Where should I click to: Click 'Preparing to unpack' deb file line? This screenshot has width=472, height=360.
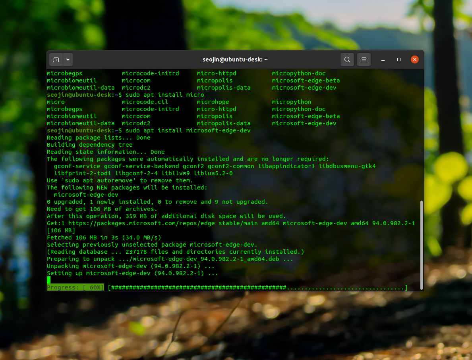coord(170,259)
